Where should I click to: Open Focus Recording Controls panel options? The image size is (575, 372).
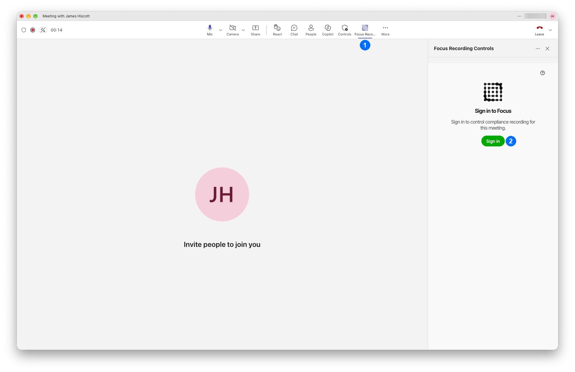point(538,49)
